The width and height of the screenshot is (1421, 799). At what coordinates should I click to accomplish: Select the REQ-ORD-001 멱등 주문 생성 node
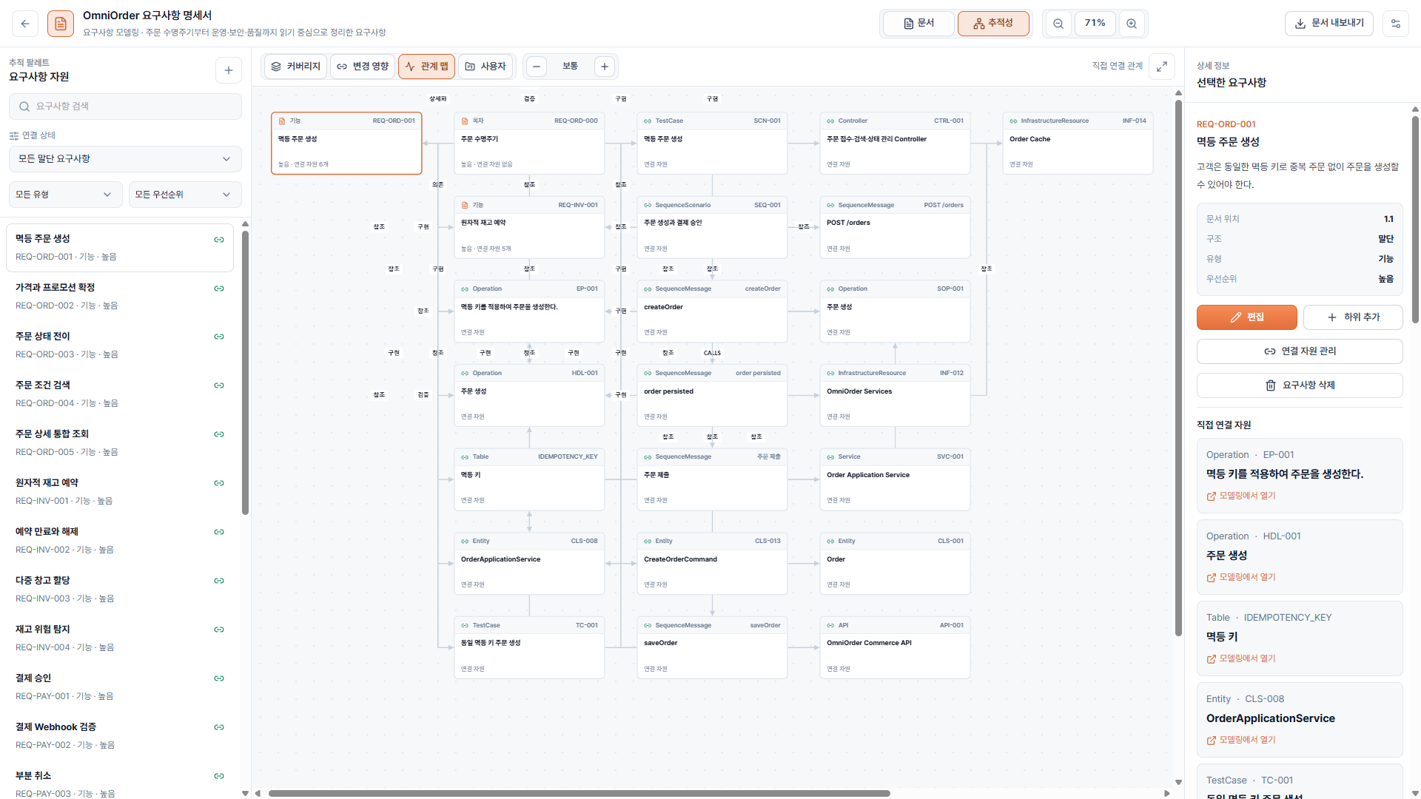click(x=346, y=144)
